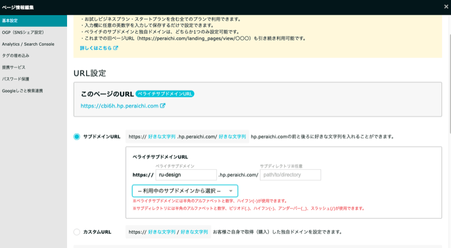Follow the 詳しくはこちら link
451x248 pixels.
click(96, 48)
